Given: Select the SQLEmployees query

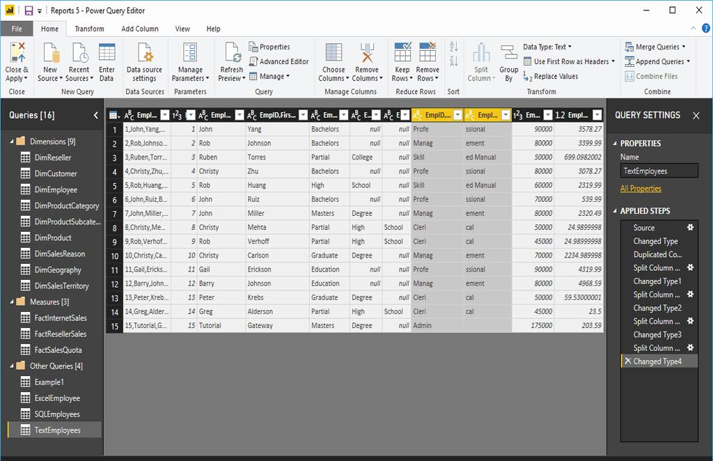Looking at the screenshot, I should tap(57, 414).
